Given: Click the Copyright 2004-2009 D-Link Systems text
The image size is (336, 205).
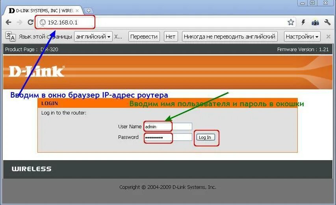Looking at the screenshot, I should (168, 187).
